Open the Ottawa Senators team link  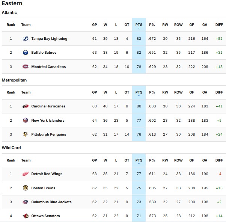click(x=45, y=216)
